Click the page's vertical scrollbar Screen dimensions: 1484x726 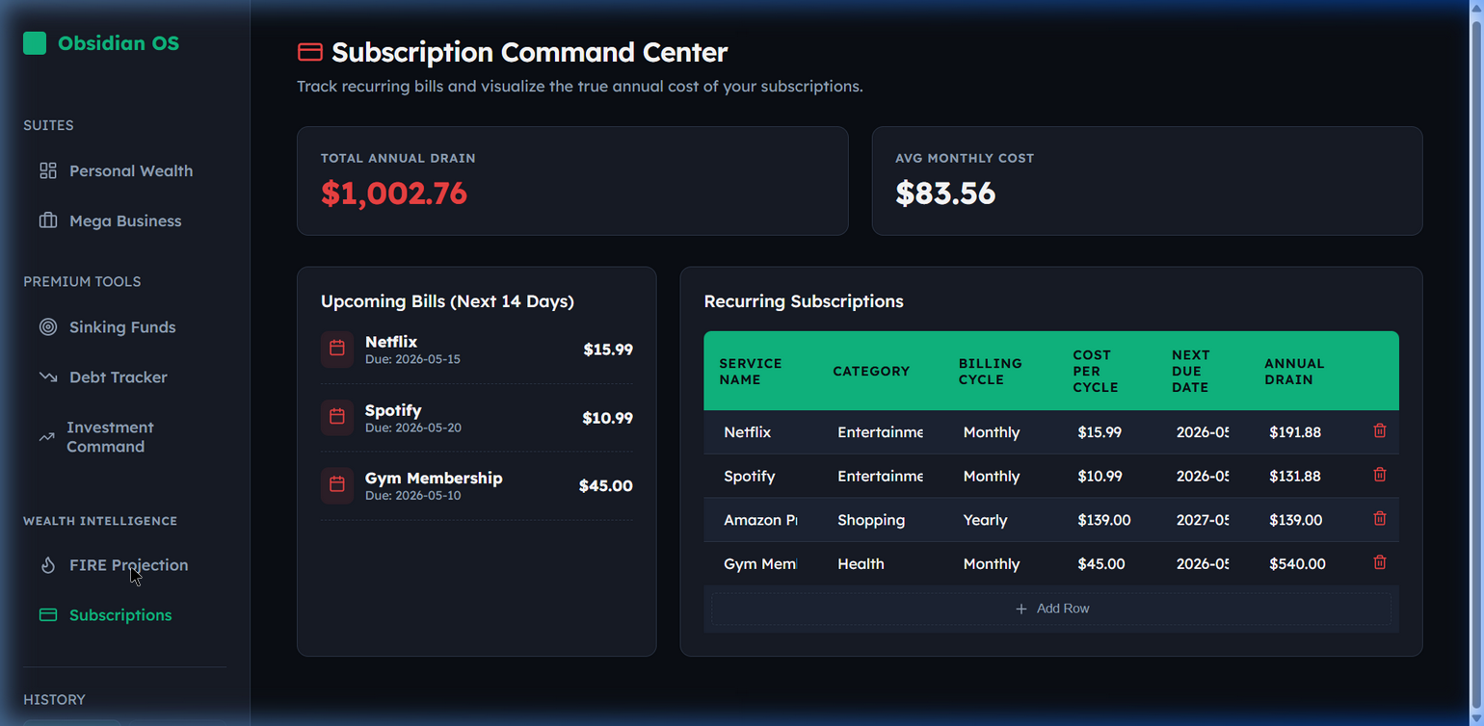pyautogui.click(x=1476, y=363)
